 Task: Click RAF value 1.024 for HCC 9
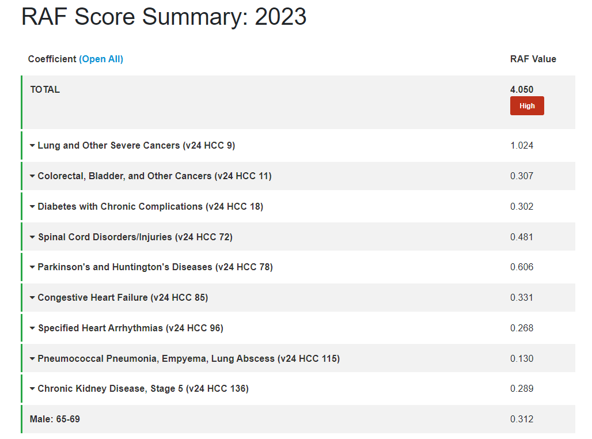point(522,146)
